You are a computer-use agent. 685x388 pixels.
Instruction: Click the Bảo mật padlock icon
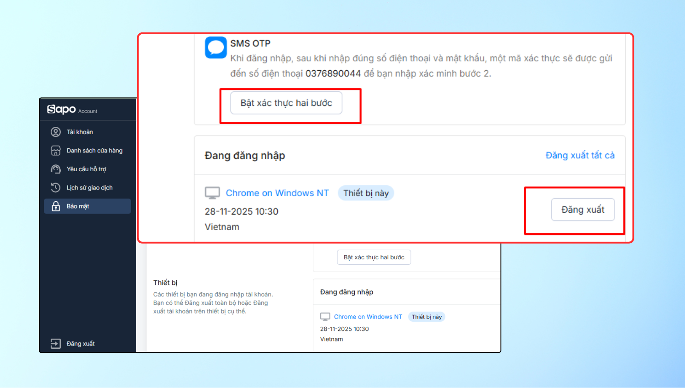click(56, 206)
